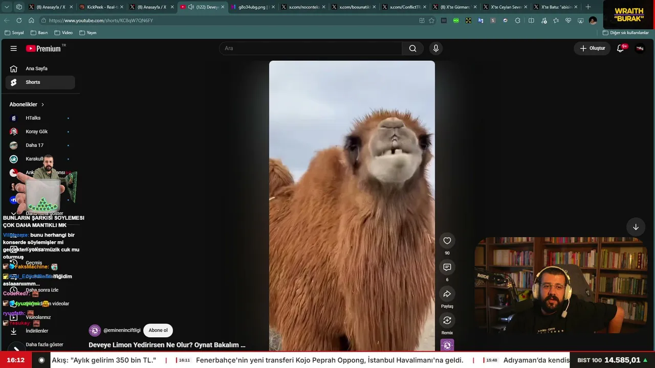Switch to the g8o34ubg.png tab
655x368 pixels.
253,7
